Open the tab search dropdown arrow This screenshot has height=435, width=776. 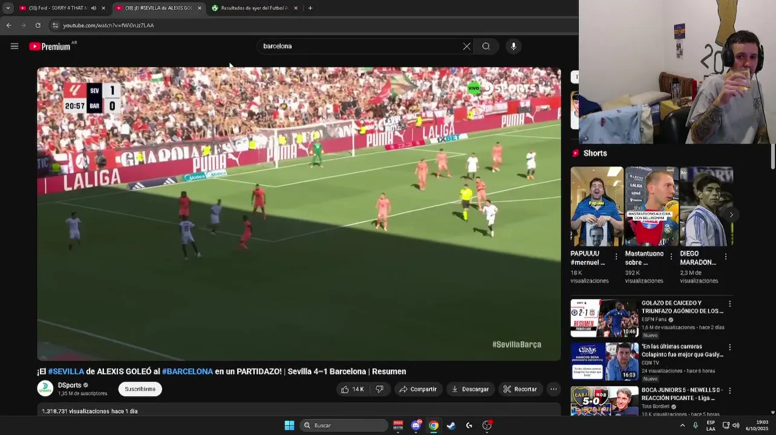click(x=8, y=8)
